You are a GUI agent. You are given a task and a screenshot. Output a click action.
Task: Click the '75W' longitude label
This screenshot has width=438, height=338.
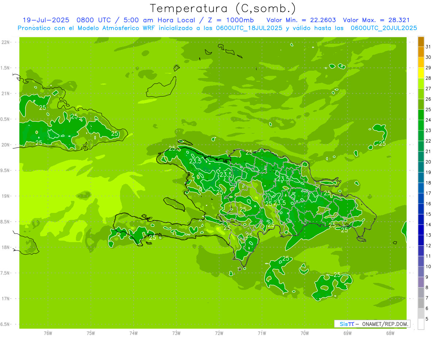tap(91, 333)
